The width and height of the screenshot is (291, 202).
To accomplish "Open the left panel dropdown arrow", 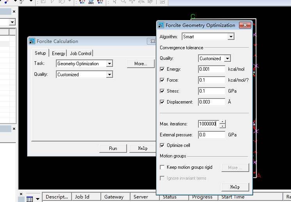I will (12, 22).
